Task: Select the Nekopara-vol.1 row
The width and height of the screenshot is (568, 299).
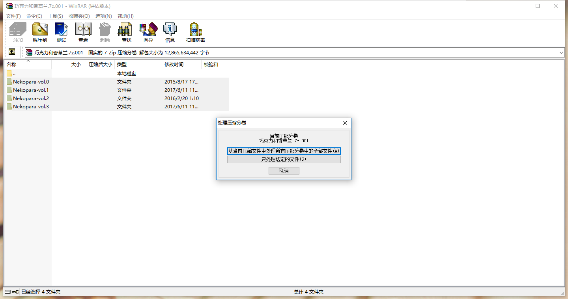Action: (117, 90)
